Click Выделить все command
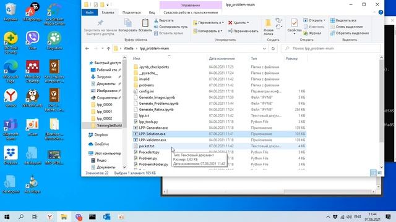This screenshot has height=222, width=396. [x=343, y=20]
